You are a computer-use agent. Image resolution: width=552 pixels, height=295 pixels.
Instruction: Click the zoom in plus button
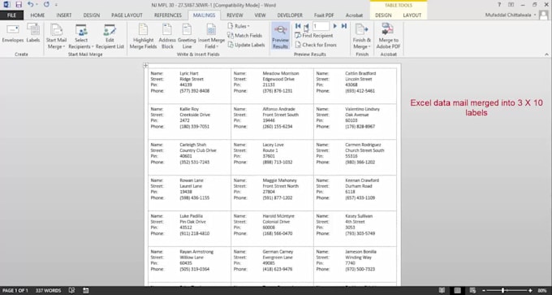click(x=530, y=290)
